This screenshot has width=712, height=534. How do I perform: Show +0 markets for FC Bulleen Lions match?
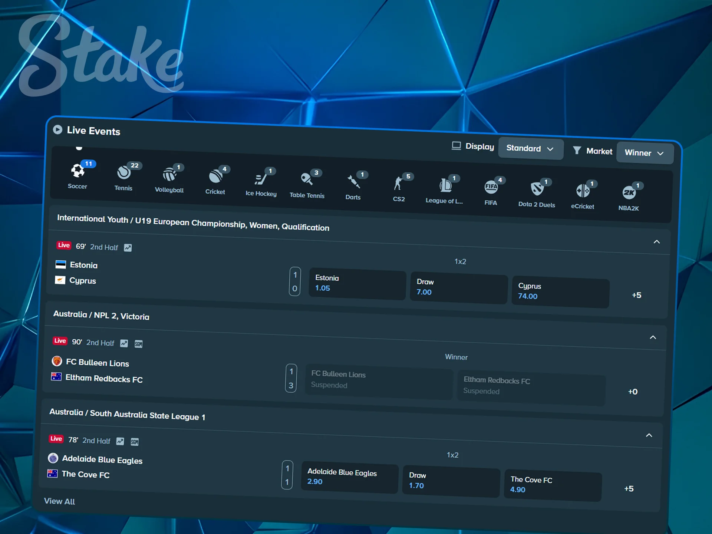tap(633, 392)
